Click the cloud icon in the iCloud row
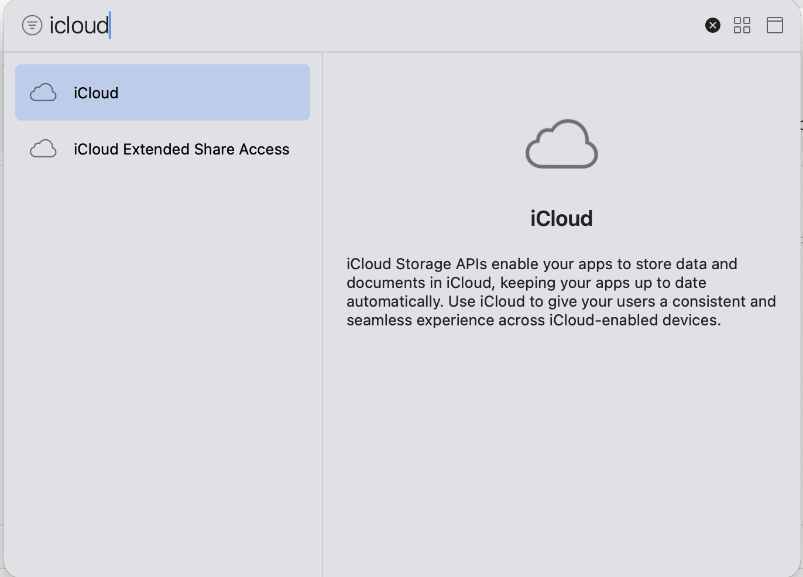Viewport: 803px width, 577px height. tap(43, 93)
